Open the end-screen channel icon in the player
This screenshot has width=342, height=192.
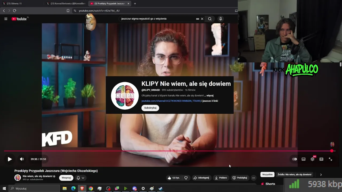coord(332,144)
